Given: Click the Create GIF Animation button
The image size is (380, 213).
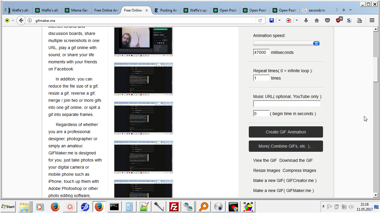Looking at the screenshot, I should click(286, 132).
